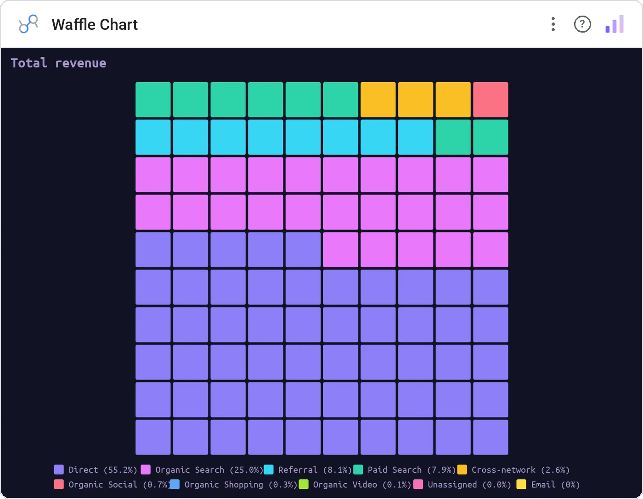
Task: Select the 'Organic Video (0.1%)' legend label
Action: point(362,484)
